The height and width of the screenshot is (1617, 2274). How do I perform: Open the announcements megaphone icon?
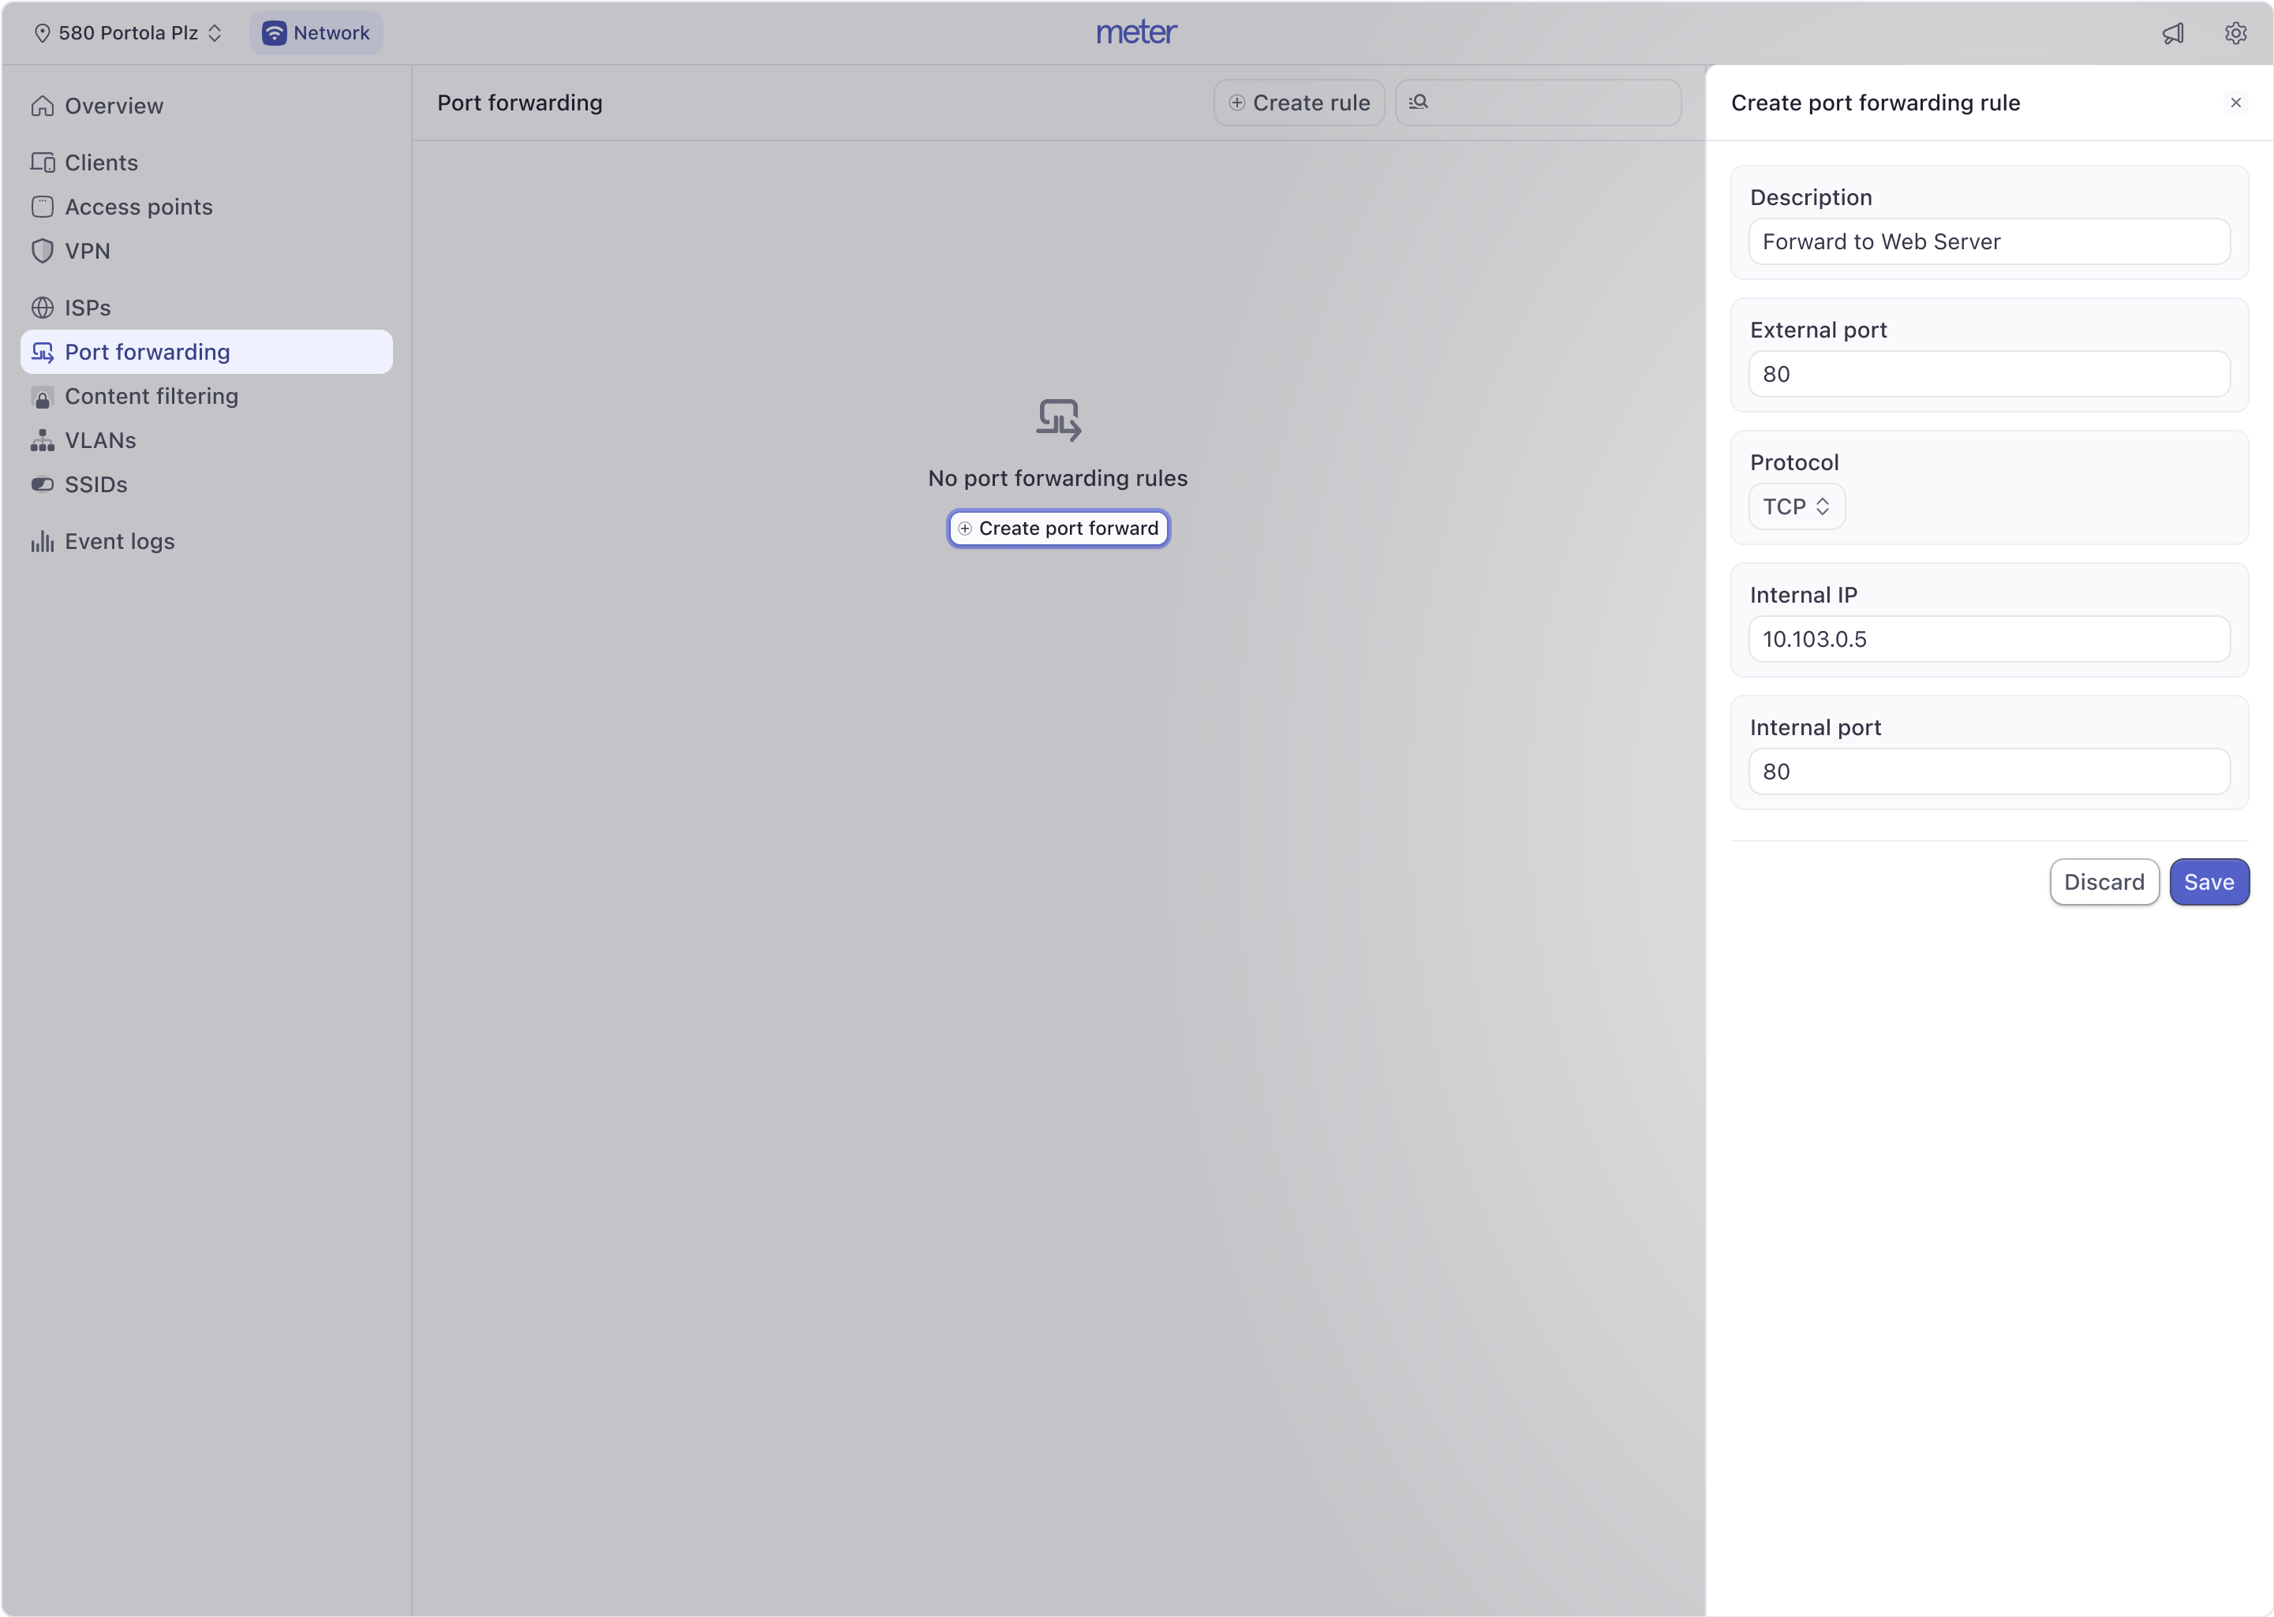point(2174,33)
